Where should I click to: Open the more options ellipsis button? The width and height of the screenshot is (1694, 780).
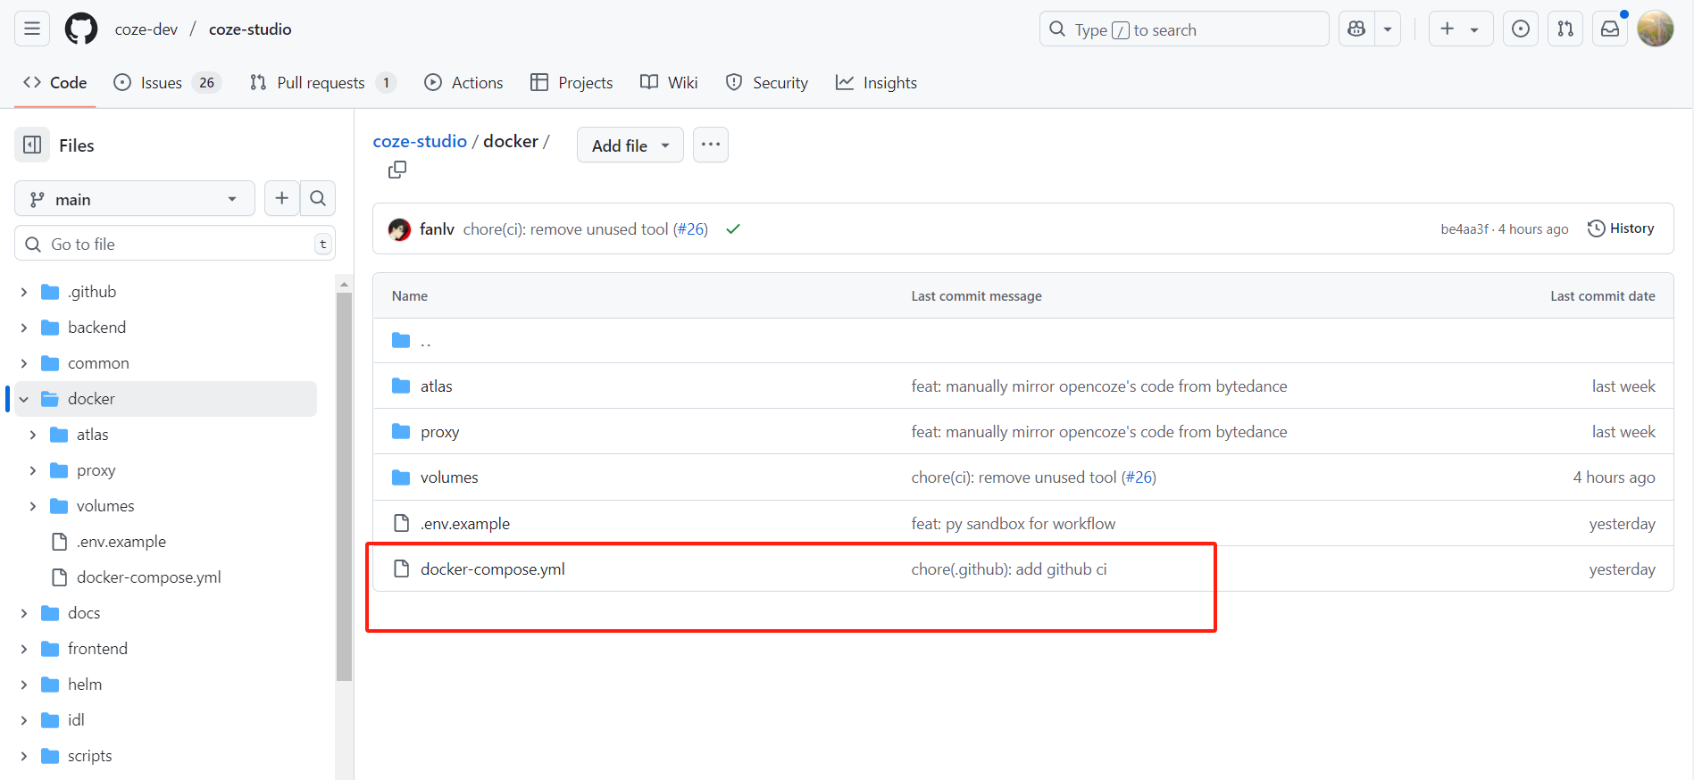coord(710,145)
